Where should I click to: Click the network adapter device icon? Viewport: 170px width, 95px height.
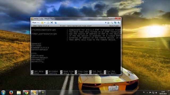tap(115, 23)
